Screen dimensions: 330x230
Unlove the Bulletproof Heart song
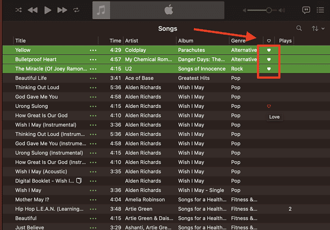tap(269, 59)
